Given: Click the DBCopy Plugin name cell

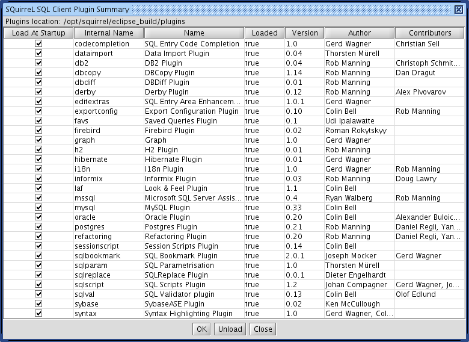Looking at the screenshot, I should coord(168,73).
